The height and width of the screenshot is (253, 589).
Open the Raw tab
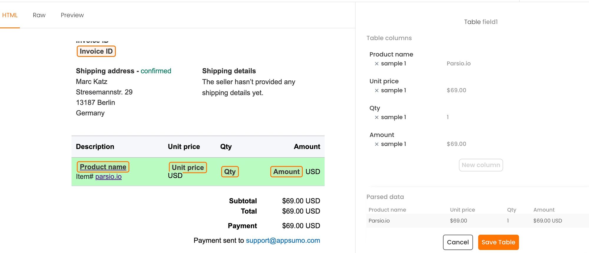[39, 15]
